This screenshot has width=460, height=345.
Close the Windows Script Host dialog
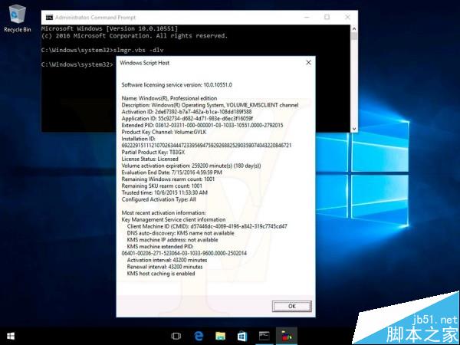click(308, 63)
